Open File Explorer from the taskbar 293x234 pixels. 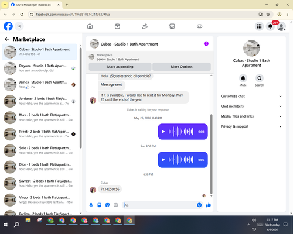point(28,221)
